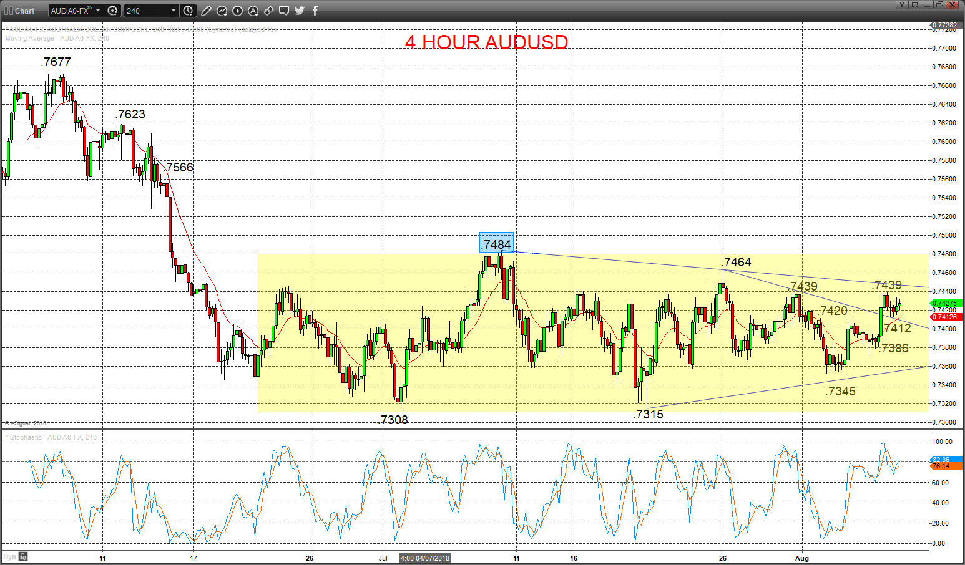965x565 pixels.
Task: Click the .7345 price annotation
Action: 840,391
